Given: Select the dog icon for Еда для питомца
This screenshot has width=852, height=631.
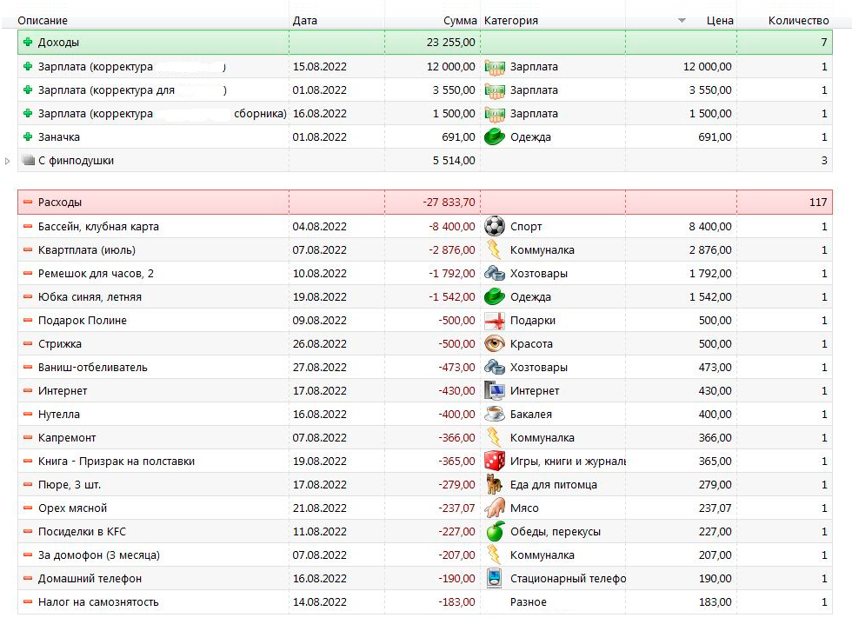Looking at the screenshot, I should 495,484.
